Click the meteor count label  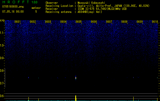36,8
